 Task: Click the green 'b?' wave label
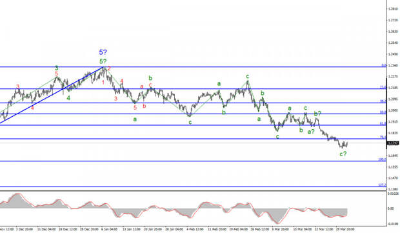click(317, 114)
